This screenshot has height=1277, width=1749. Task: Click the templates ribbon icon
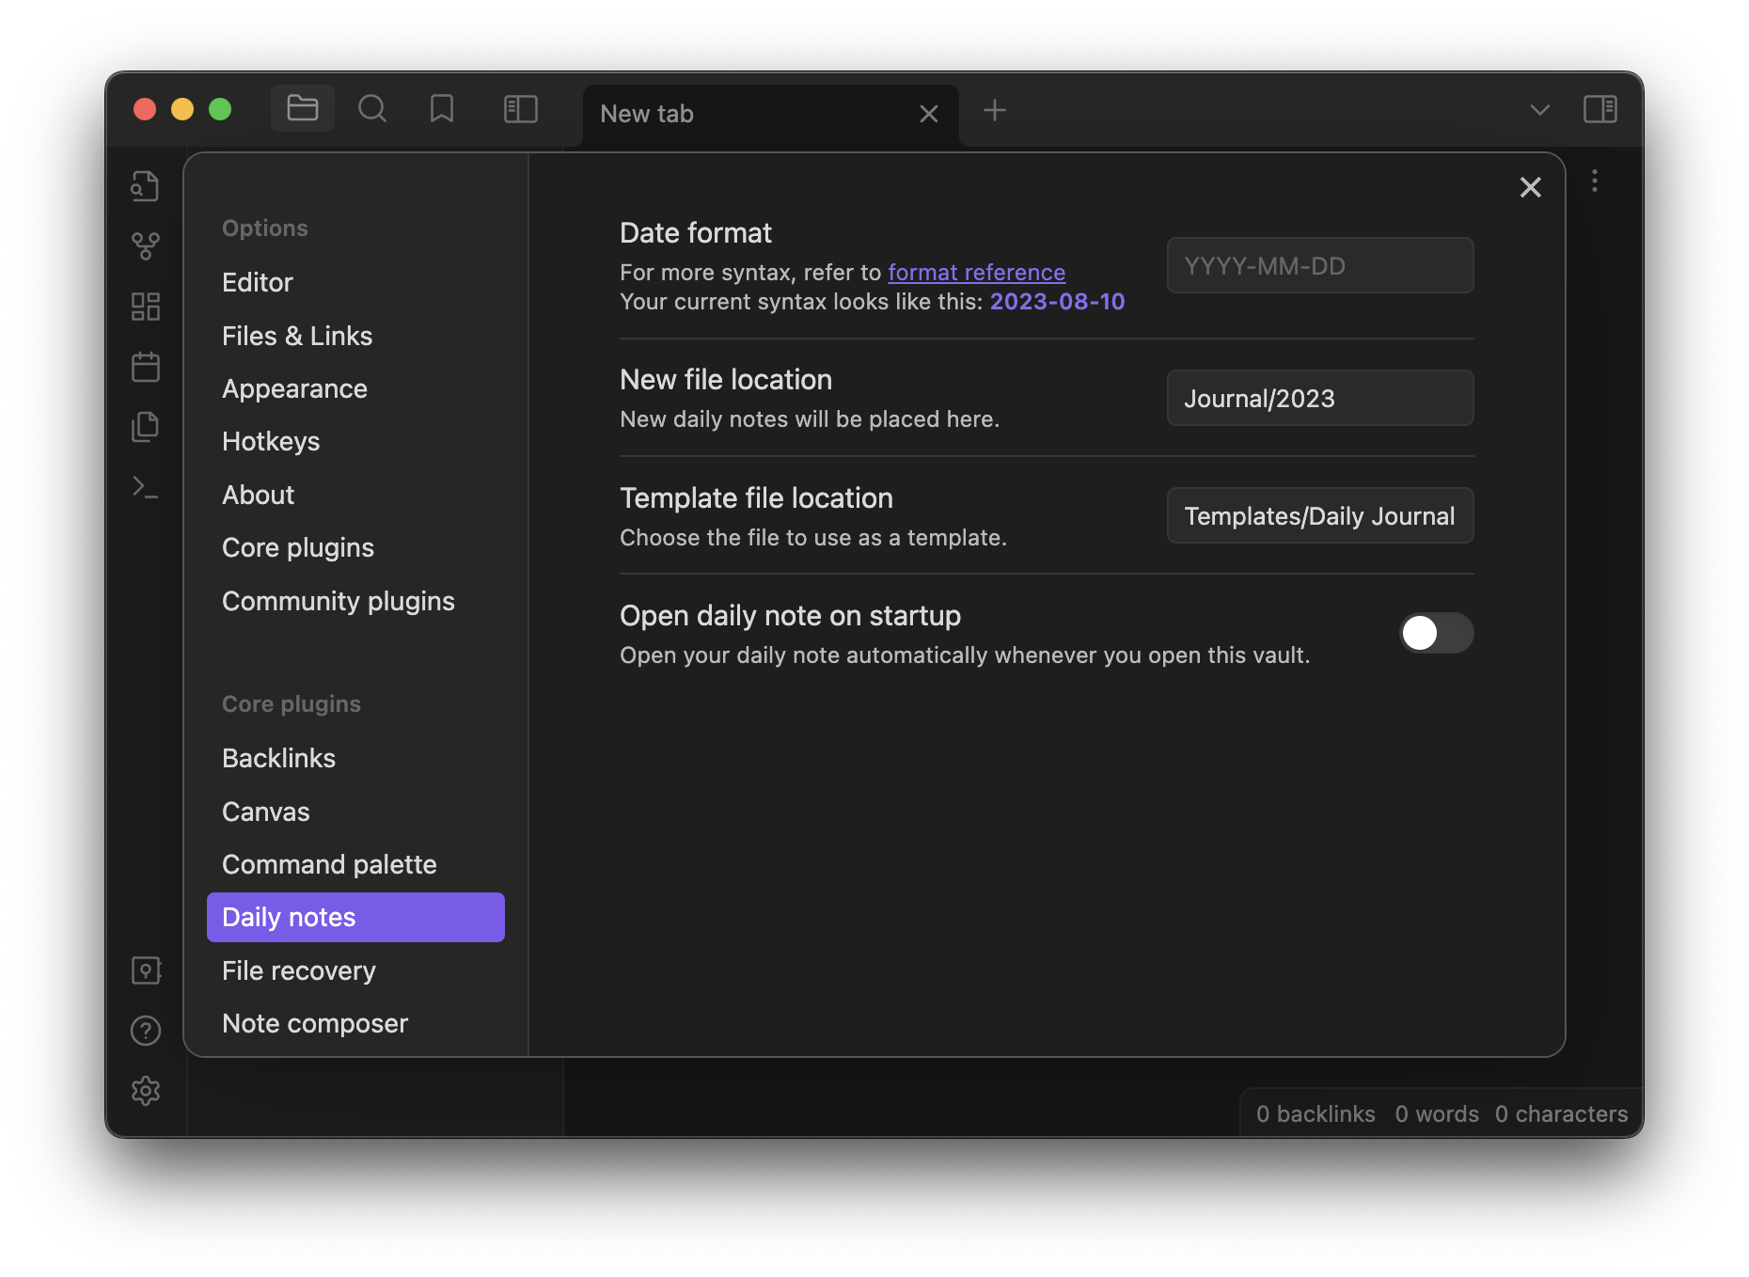point(145,427)
